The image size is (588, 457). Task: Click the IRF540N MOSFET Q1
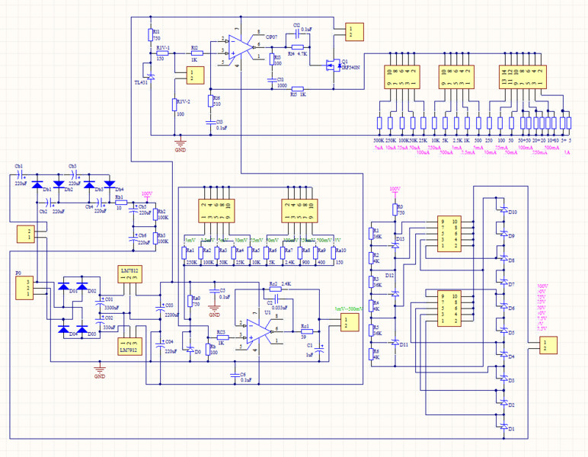coord(332,64)
